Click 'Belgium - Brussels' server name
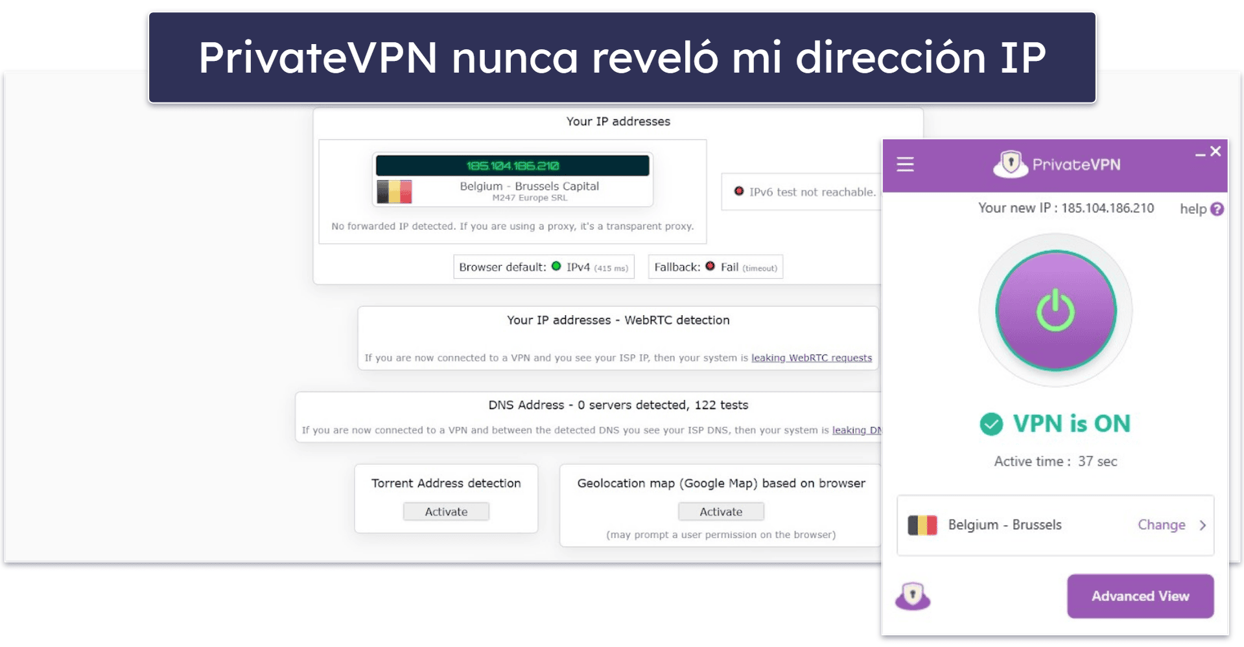This screenshot has width=1244, height=647. [x=1005, y=525]
